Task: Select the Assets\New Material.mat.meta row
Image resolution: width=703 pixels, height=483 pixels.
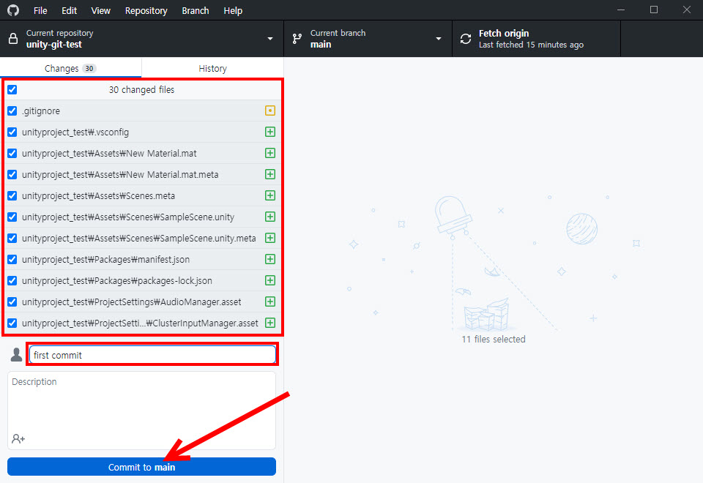Action: (143, 174)
